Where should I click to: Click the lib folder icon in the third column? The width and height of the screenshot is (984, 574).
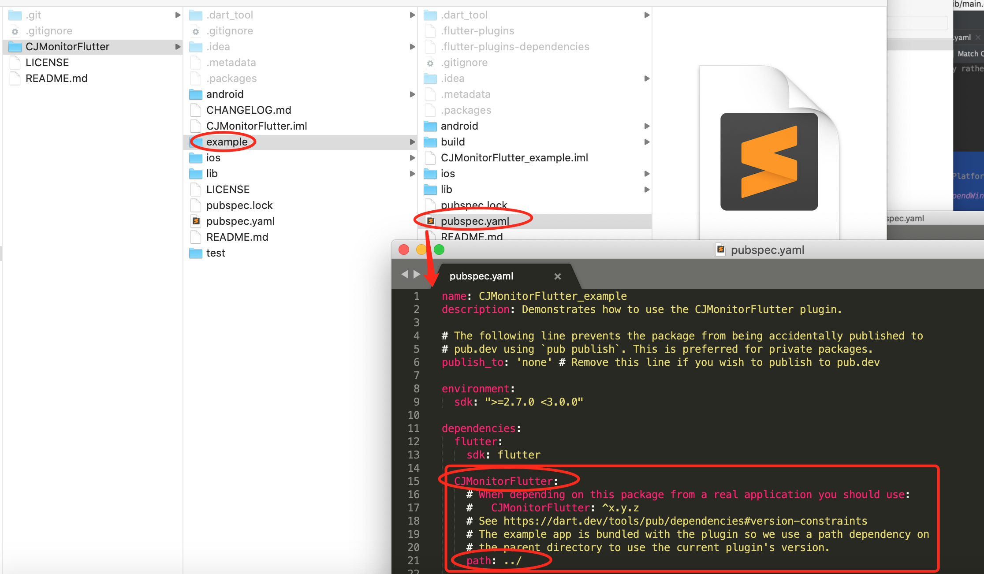tap(430, 190)
